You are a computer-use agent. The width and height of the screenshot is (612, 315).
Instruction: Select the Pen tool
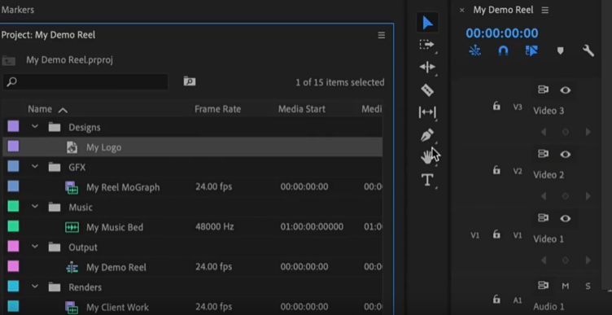427,135
